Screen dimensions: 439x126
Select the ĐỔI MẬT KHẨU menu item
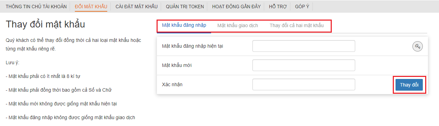(x=91, y=7)
